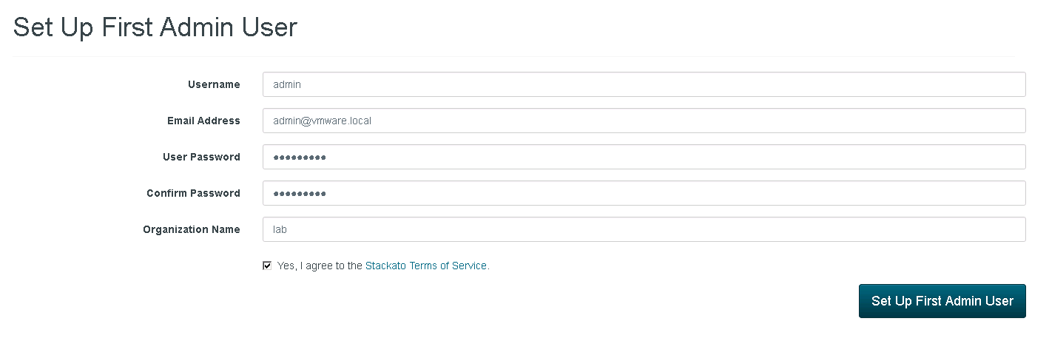Click the 'admin' text in the Username box
The image size is (1049, 358).
(x=287, y=84)
